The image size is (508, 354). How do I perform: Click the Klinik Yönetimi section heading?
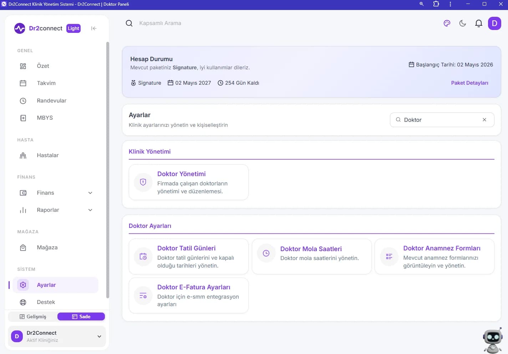[149, 151]
